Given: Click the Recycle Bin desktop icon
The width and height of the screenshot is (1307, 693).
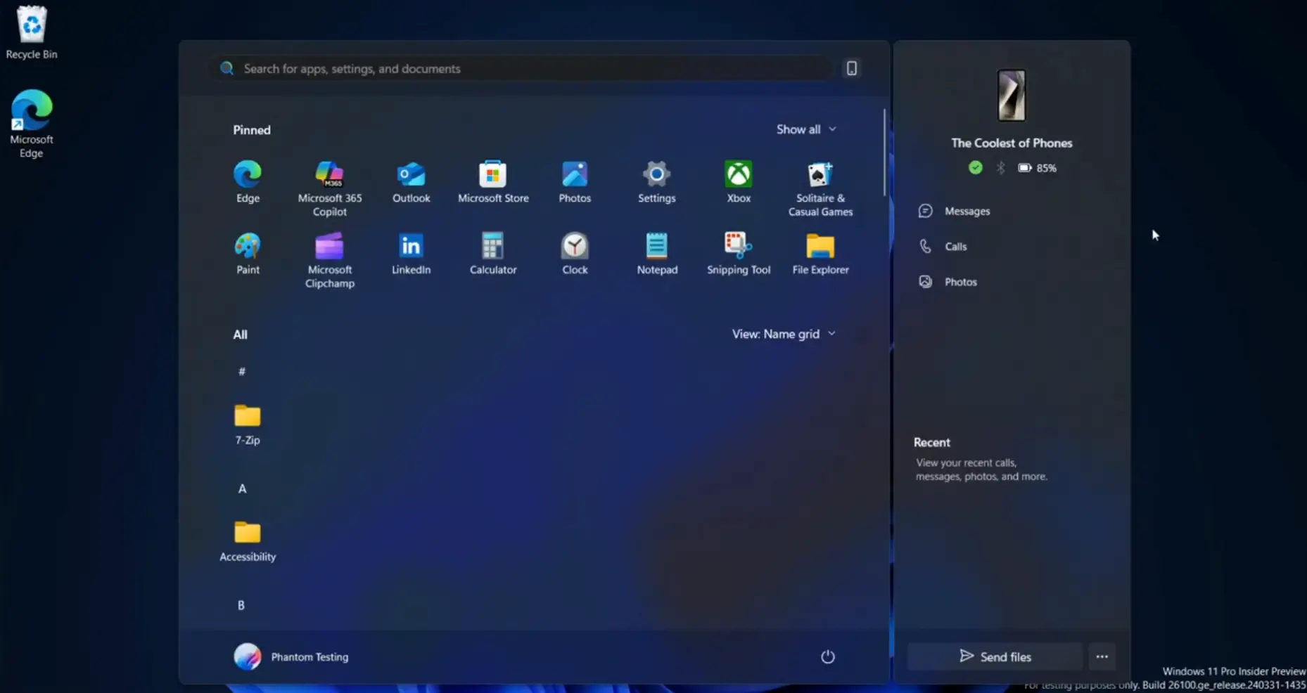Looking at the screenshot, I should (x=32, y=32).
